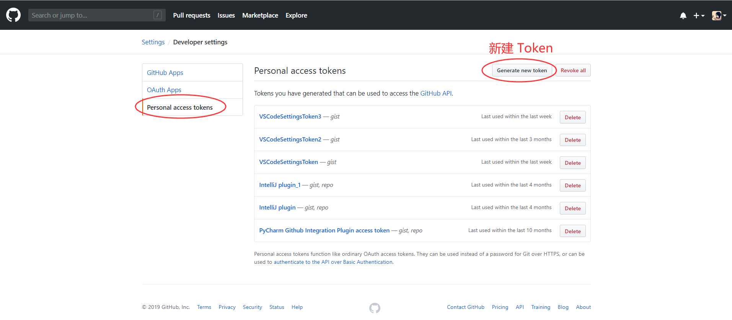
Task: Click 'Last used within the last 10 months' text
Action: 510,231
